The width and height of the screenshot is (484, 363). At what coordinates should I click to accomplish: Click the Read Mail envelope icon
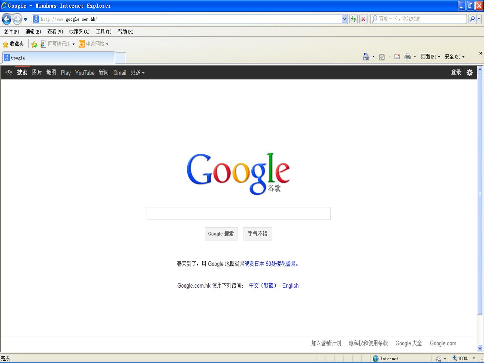[397, 57]
